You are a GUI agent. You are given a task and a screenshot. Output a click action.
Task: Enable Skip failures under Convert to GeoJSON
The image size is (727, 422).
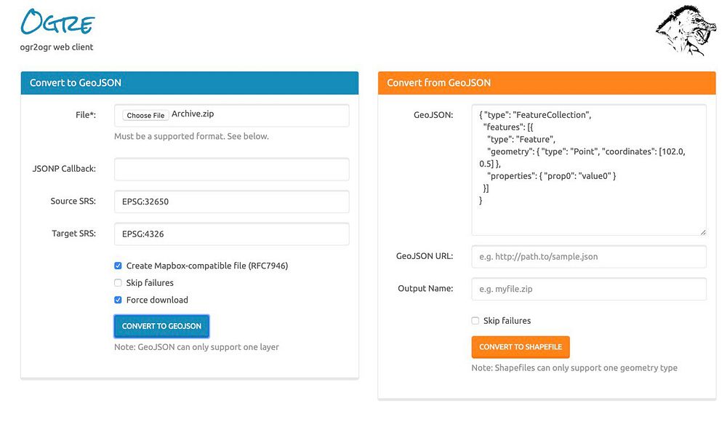click(x=118, y=283)
